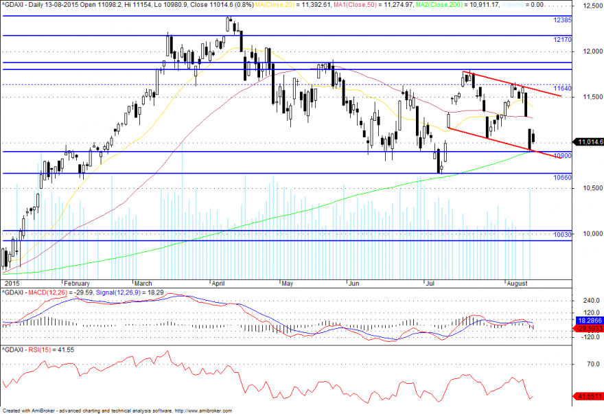The image size is (604, 414).
Task: Click the 10,500 y-axis label
Action: pos(592,188)
